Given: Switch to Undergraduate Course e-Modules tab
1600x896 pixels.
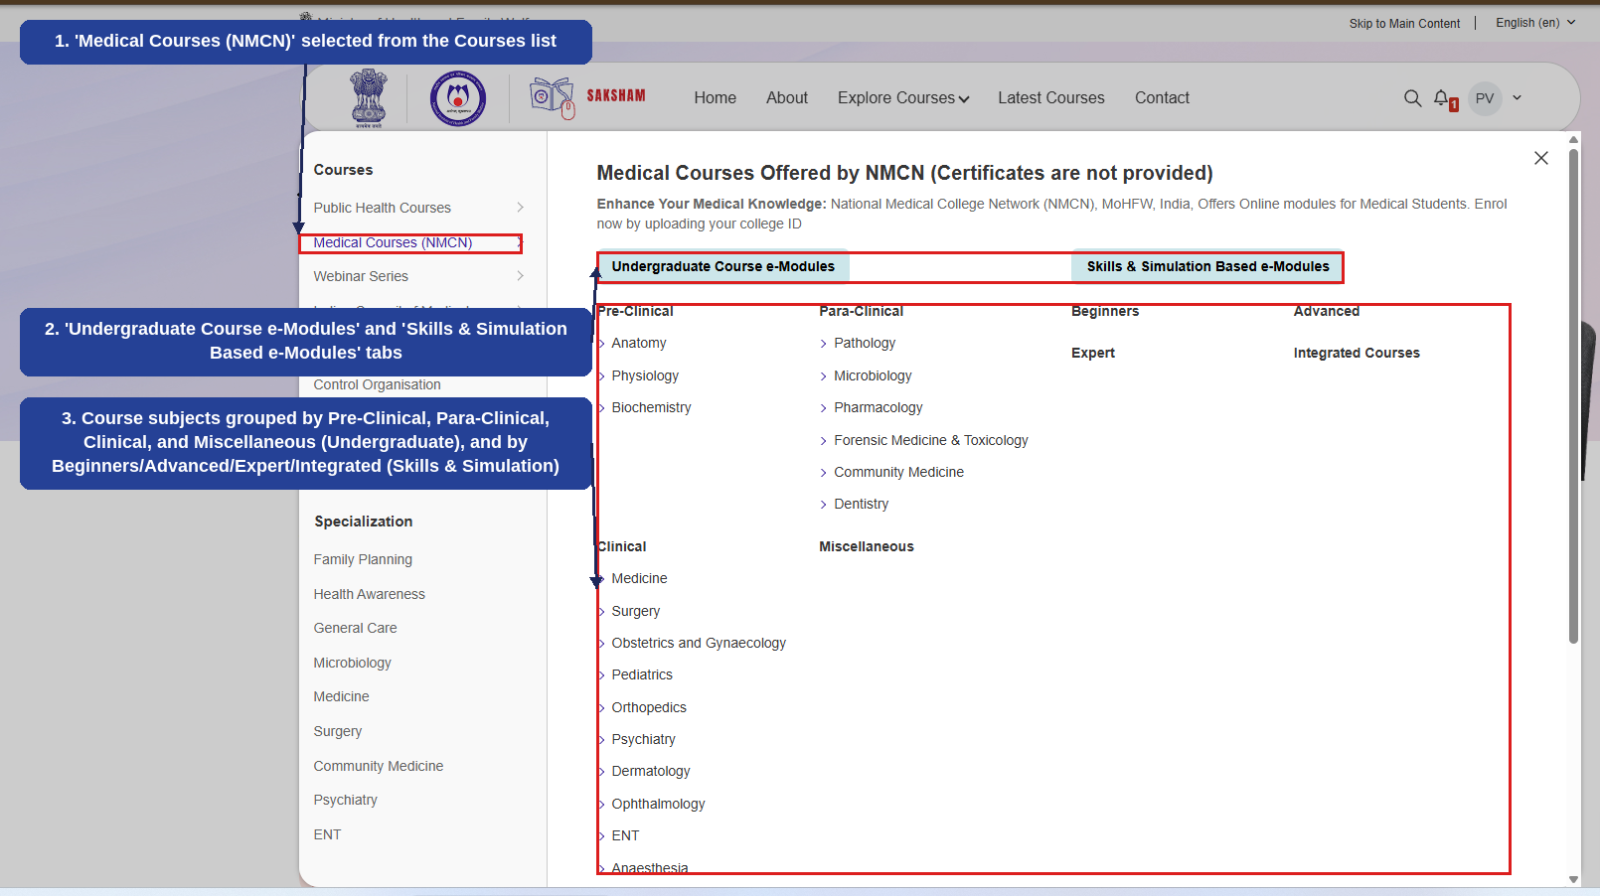Looking at the screenshot, I should point(722,266).
